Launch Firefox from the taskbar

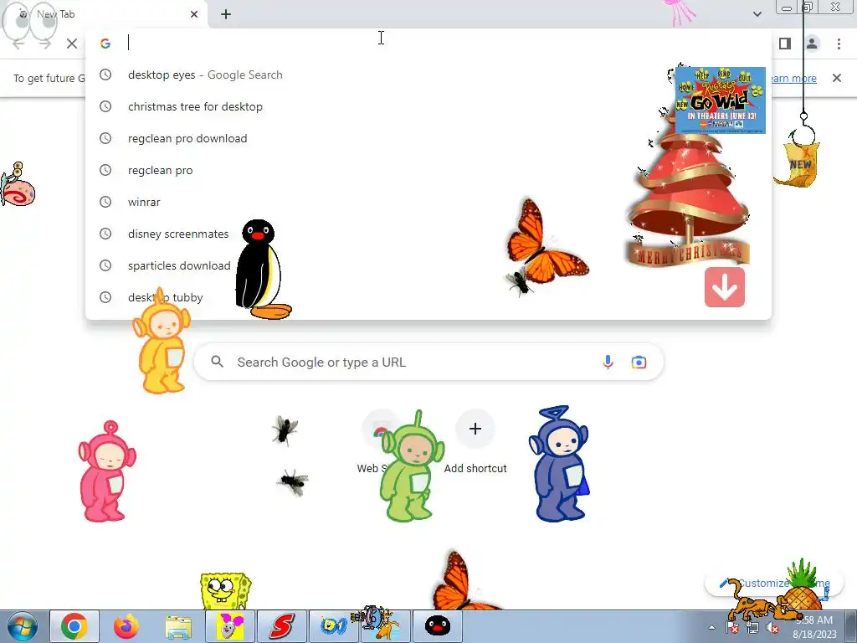pyautogui.click(x=126, y=626)
